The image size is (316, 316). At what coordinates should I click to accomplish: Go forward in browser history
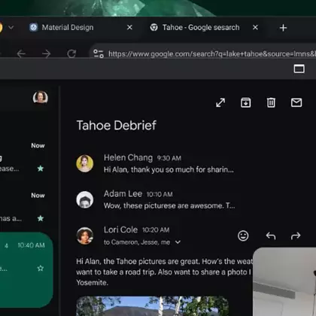(47, 53)
